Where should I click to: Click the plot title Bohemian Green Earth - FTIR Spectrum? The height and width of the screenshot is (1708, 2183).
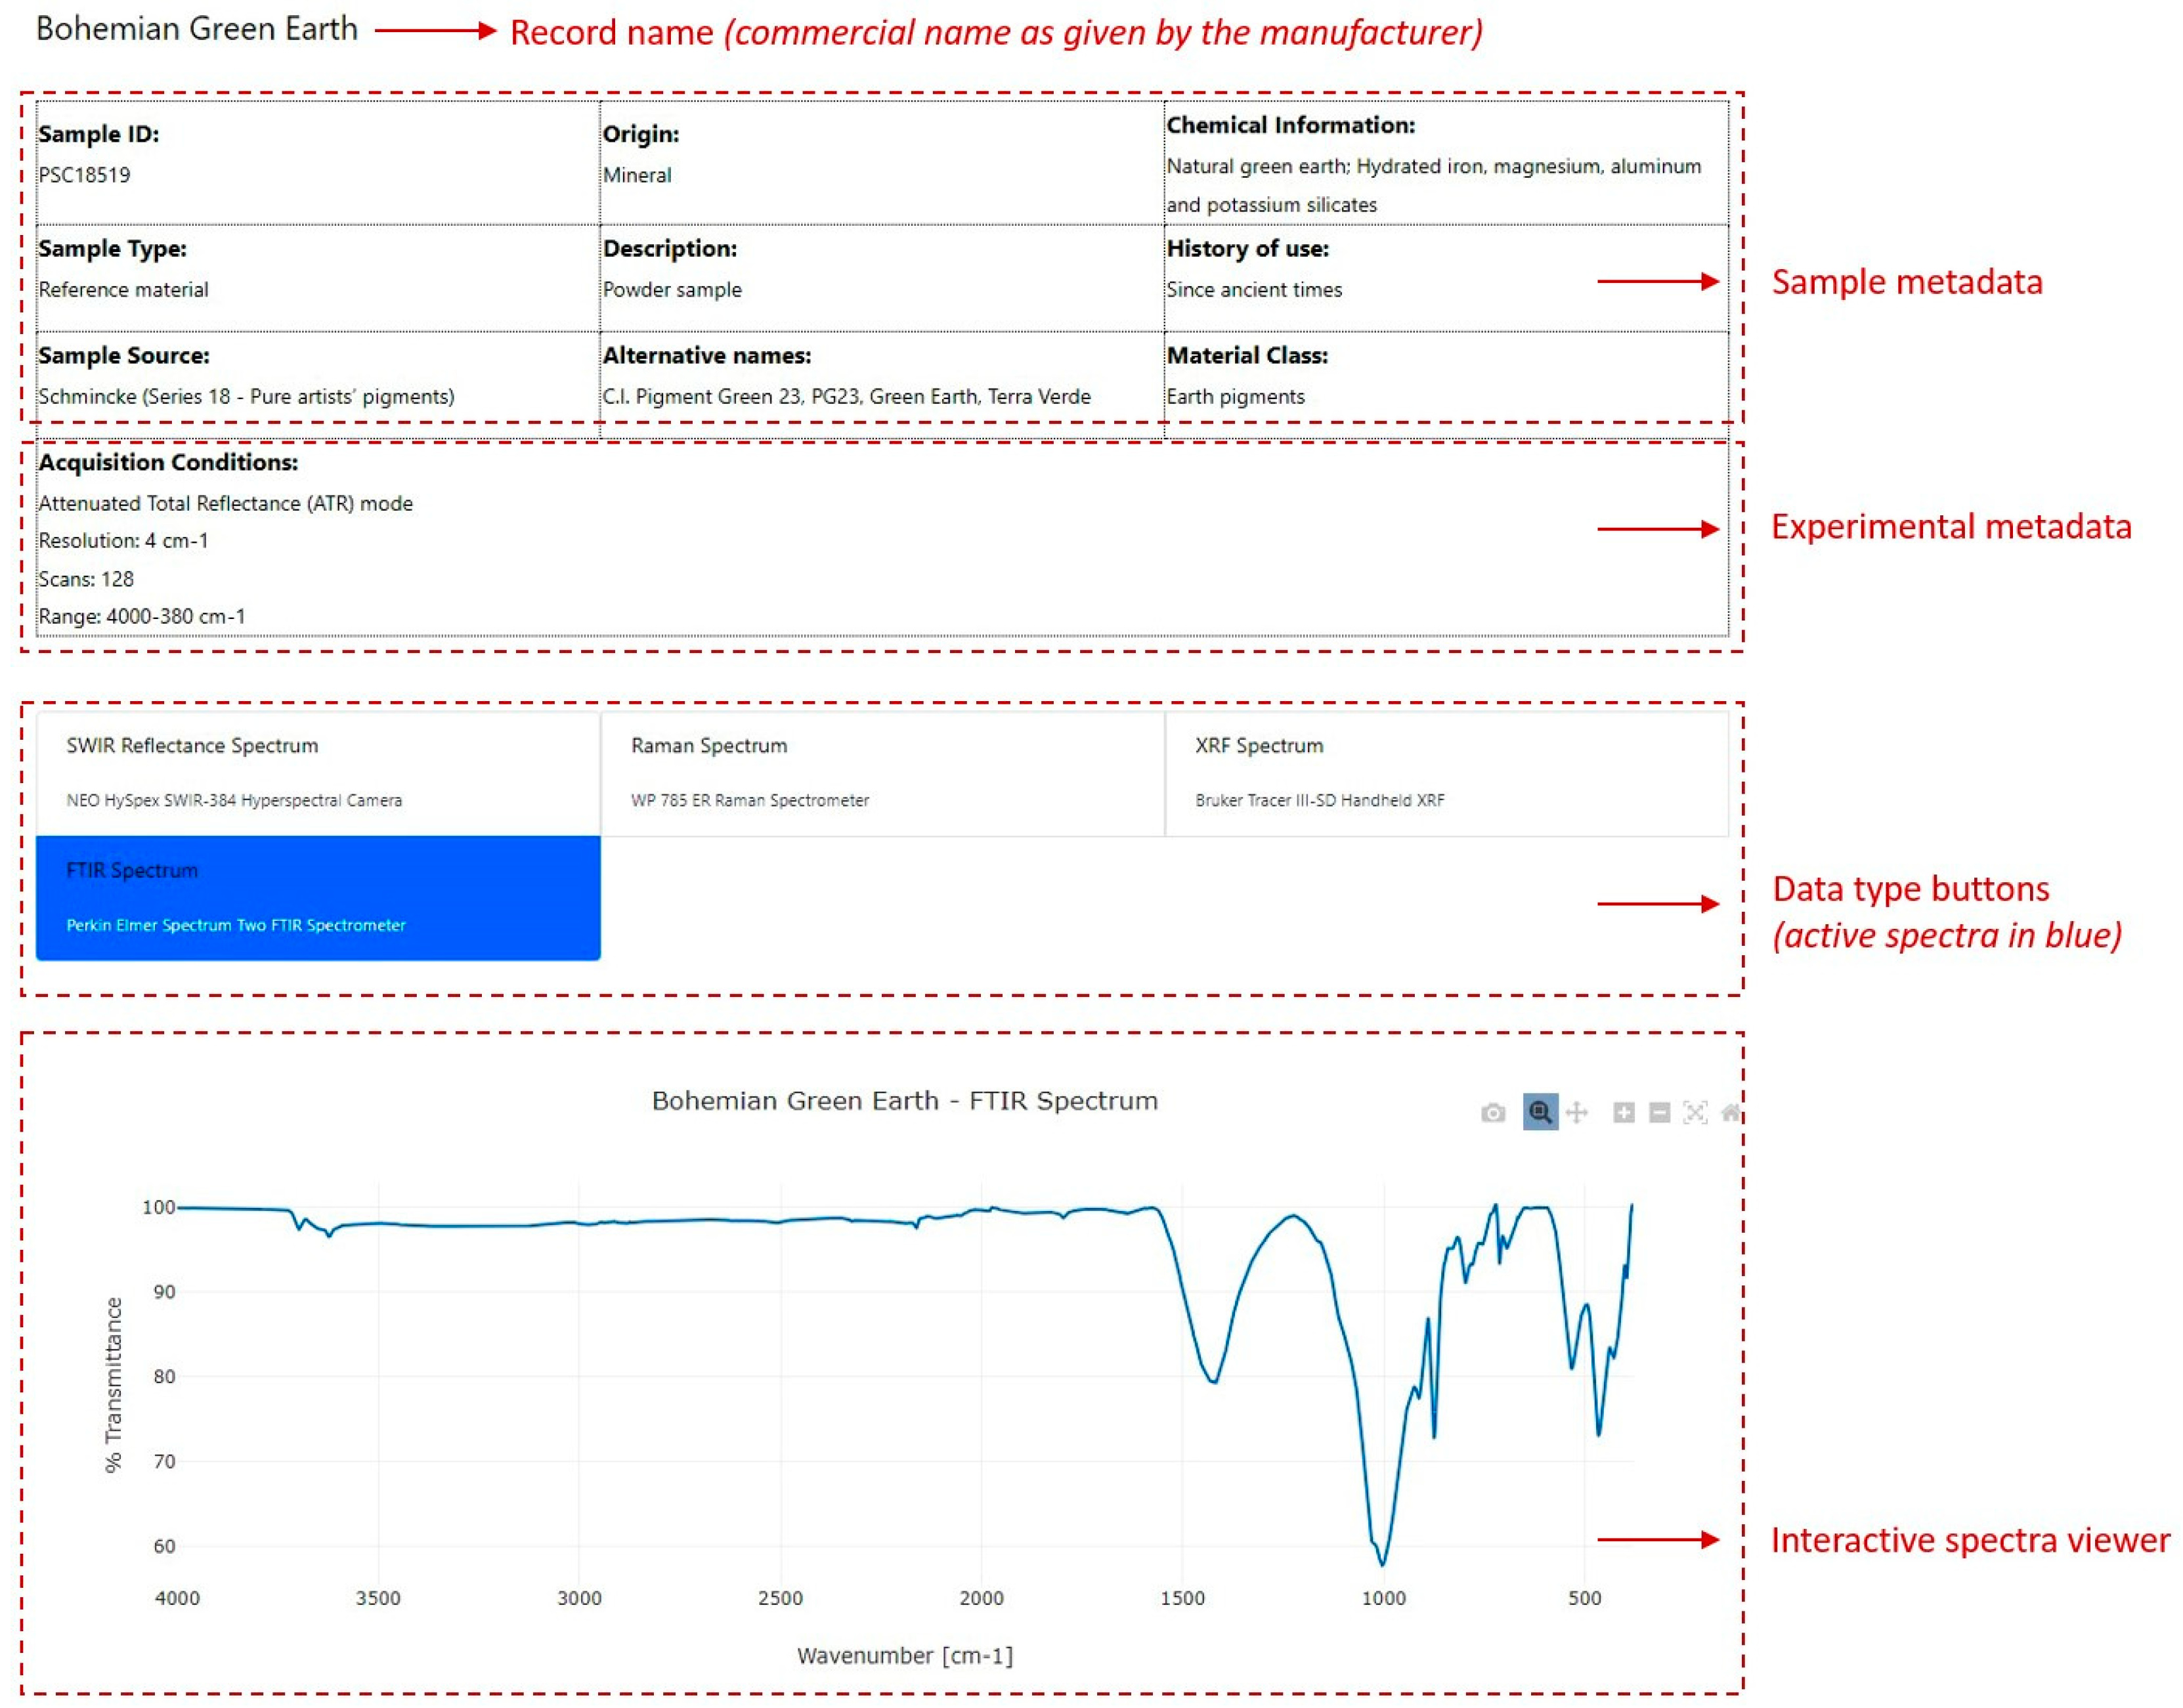904,1101
